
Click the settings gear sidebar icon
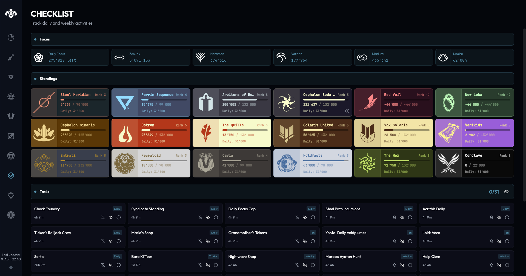click(x=11, y=195)
